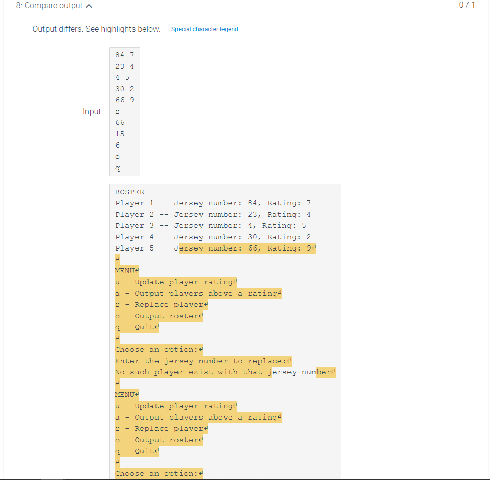The width and height of the screenshot is (490, 480).
Task: Click the '66' value in the Input box
Action: (x=120, y=122)
